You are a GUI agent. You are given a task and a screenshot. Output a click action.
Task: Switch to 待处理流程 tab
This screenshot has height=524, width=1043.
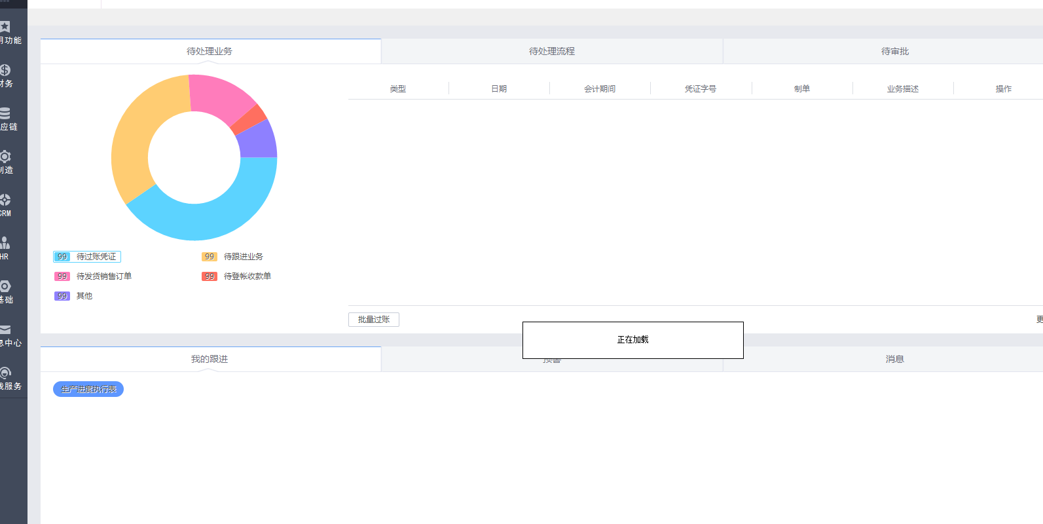click(552, 51)
